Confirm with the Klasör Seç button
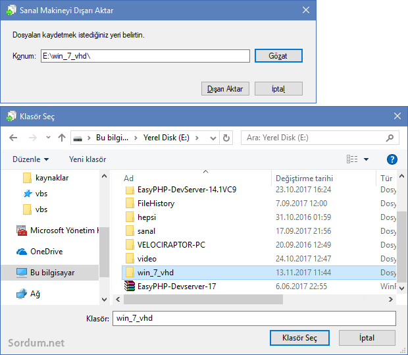This screenshot has height=355, width=408. click(x=299, y=338)
